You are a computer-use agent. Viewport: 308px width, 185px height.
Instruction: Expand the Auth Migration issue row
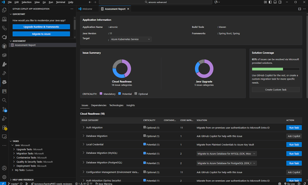83,128
